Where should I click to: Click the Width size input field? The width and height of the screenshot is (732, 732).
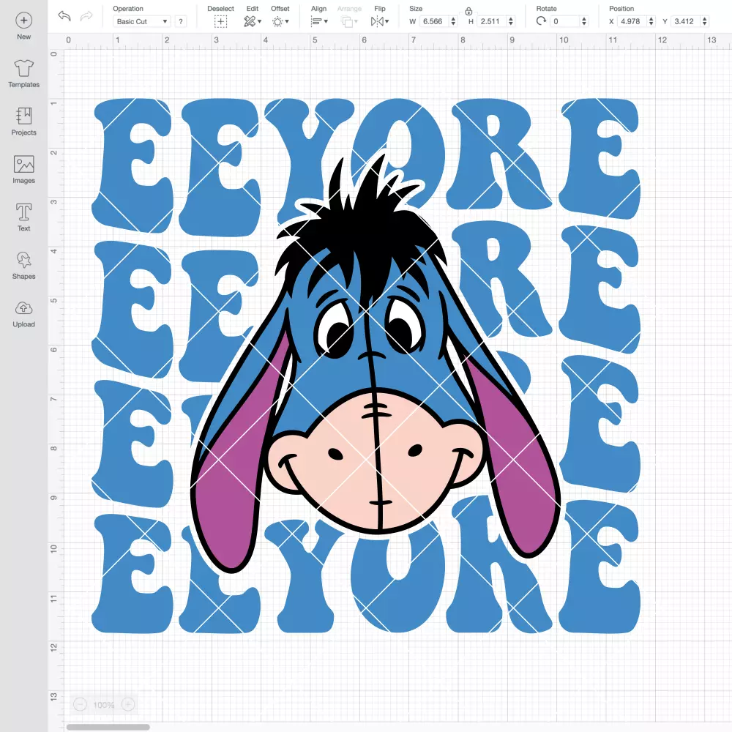pyautogui.click(x=433, y=21)
